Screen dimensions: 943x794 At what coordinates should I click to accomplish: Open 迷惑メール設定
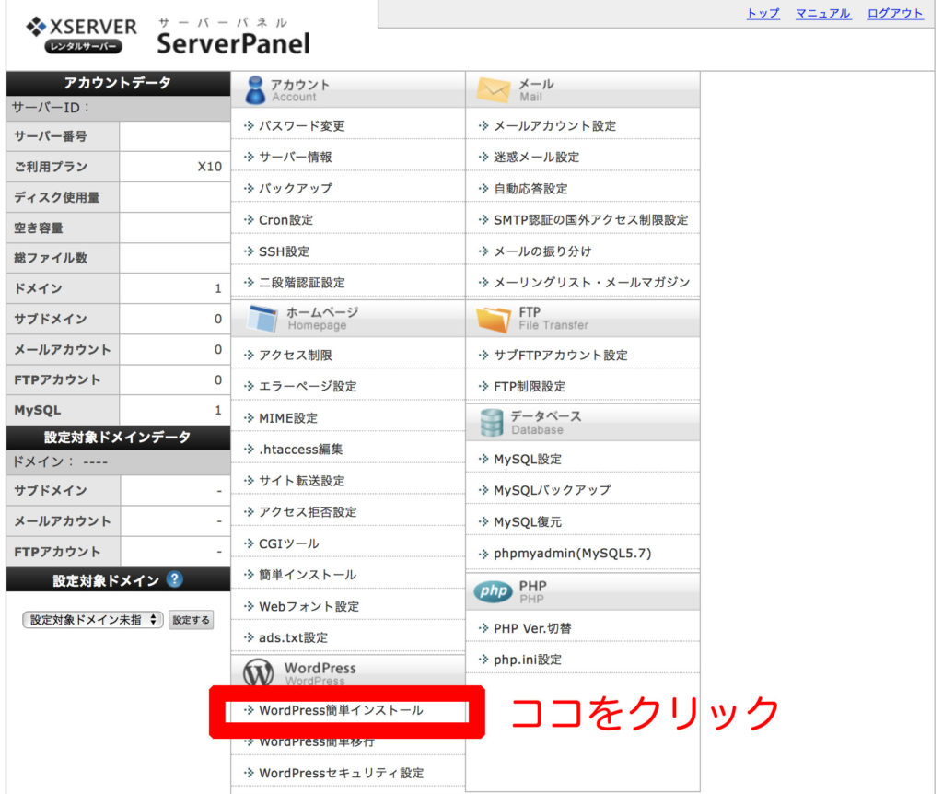[x=537, y=157]
